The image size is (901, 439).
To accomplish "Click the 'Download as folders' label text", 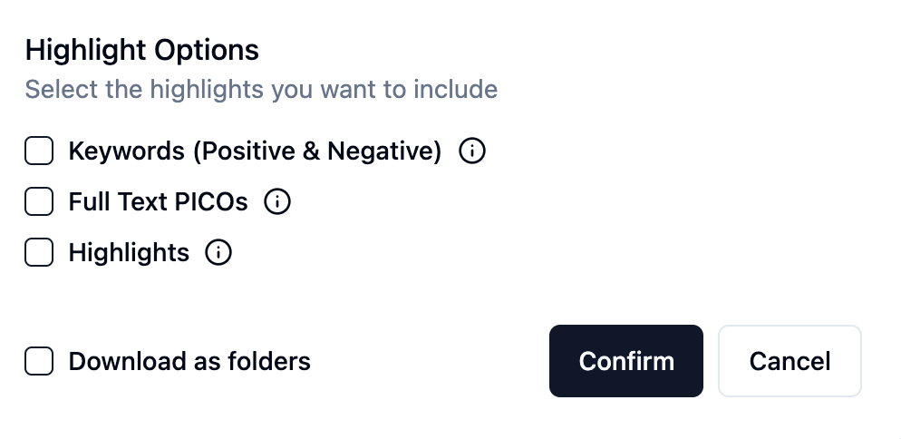I will click(189, 362).
